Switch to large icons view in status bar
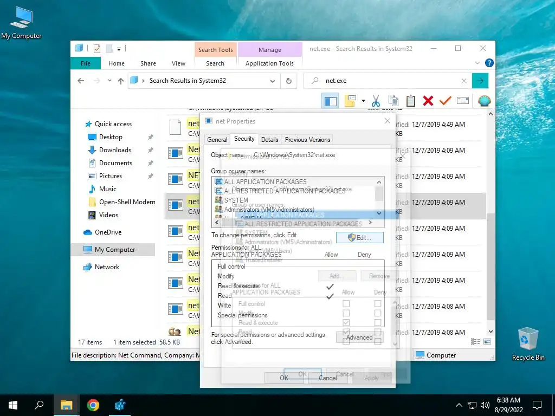The image size is (555, 416). [487, 342]
